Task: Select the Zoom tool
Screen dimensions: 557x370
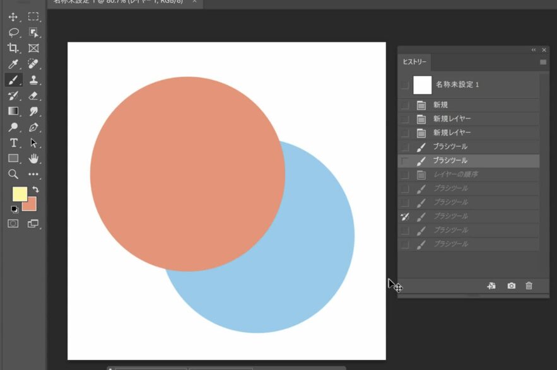Action: click(x=13, y=174)
